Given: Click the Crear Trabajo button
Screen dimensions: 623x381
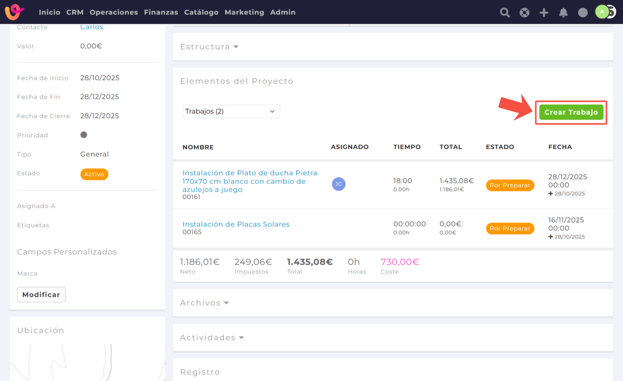Looking at the screenshot, I should pos(571,112).
